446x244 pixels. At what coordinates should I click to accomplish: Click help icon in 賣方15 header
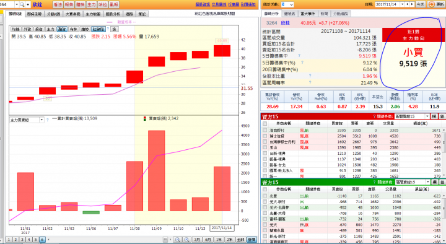click(x=374, y=182)
